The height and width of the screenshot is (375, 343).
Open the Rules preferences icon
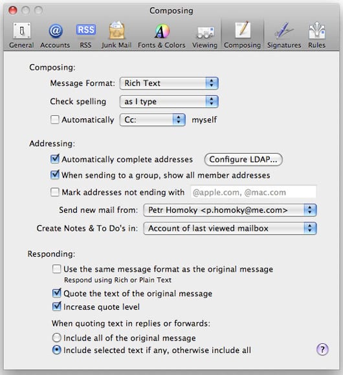pyautogui.click(x=316, y=35)
